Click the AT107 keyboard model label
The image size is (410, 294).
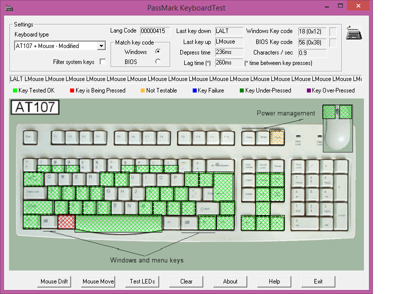(35, 107)
